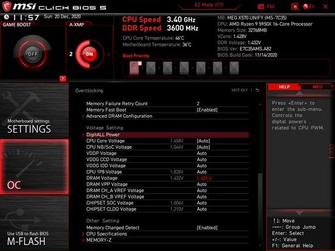Select the second boot priority device icon
This screenshot has height=251, width=335.
tap(150, 68)
